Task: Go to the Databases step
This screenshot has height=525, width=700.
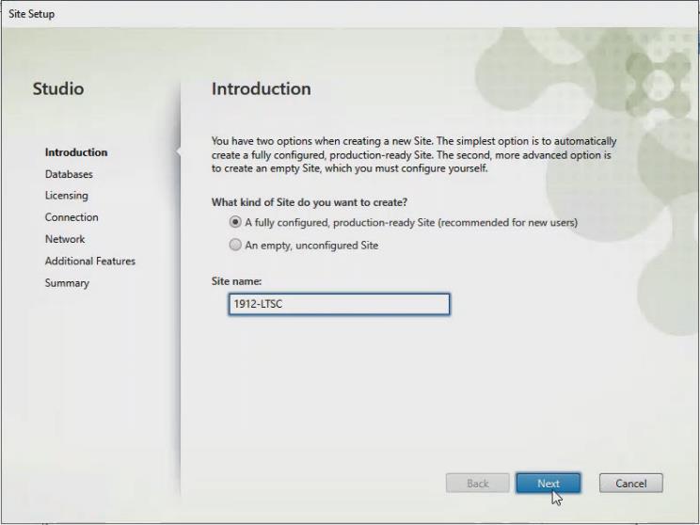Action: 69,174
